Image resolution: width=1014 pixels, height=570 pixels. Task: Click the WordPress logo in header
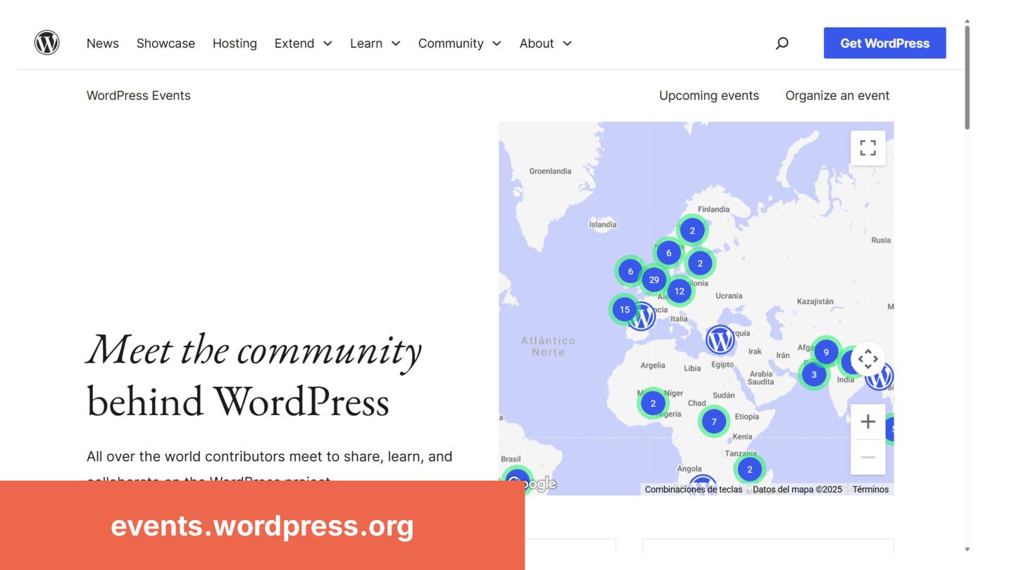click(47, 43)
